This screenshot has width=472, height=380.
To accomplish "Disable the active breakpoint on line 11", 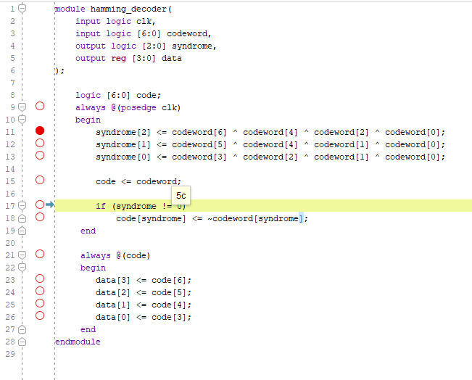I will [x=40, y=131].
